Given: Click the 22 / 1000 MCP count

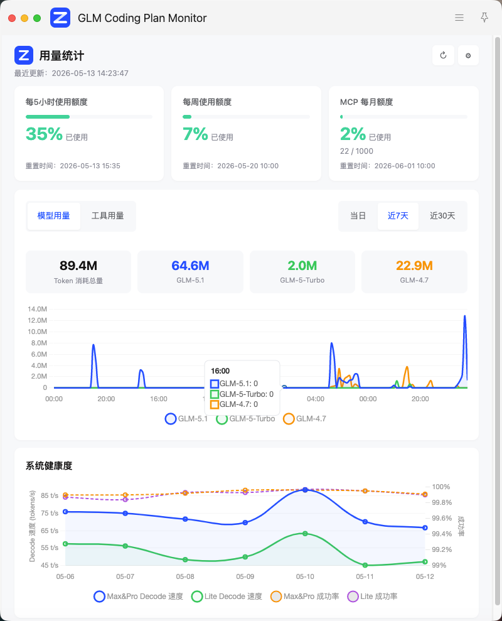Looking at the screenshot, I should tap(356, 151).
